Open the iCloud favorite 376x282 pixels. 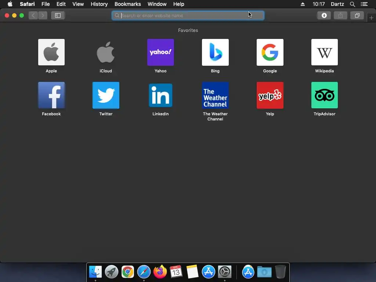[106, 52]
